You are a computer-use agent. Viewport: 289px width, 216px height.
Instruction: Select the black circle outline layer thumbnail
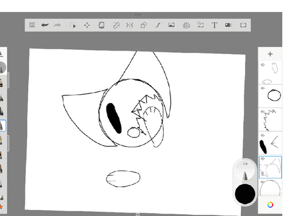pos(270,96)
